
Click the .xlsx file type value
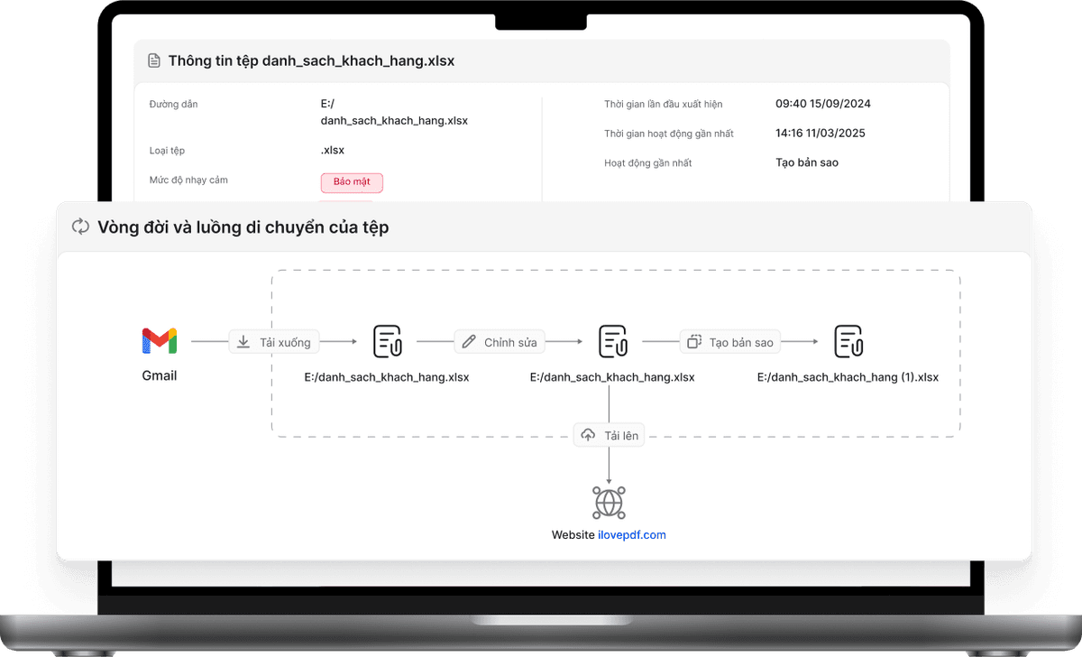(333, 150)
